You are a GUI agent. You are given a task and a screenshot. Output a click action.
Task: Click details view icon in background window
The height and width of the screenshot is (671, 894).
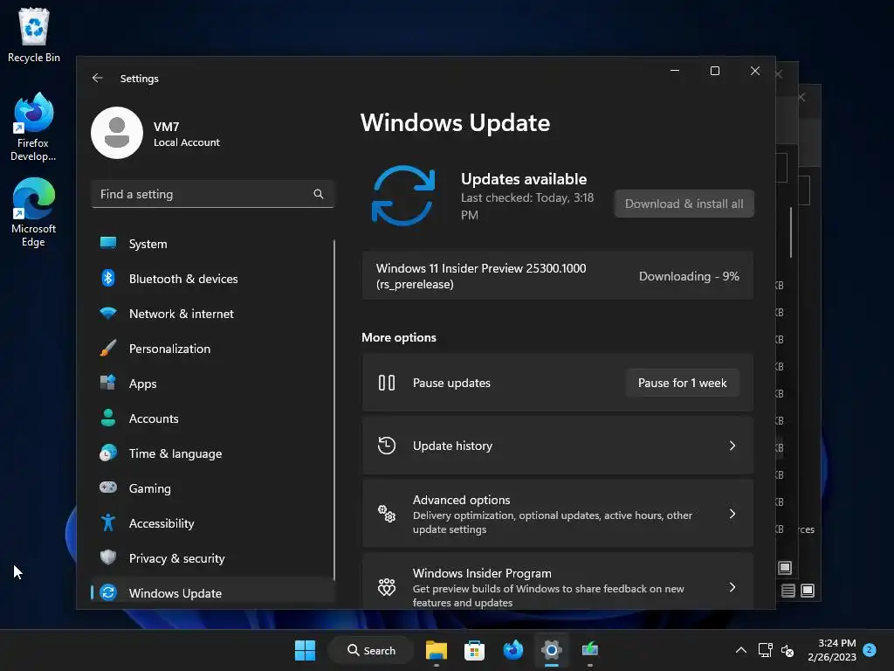[788, 591]
